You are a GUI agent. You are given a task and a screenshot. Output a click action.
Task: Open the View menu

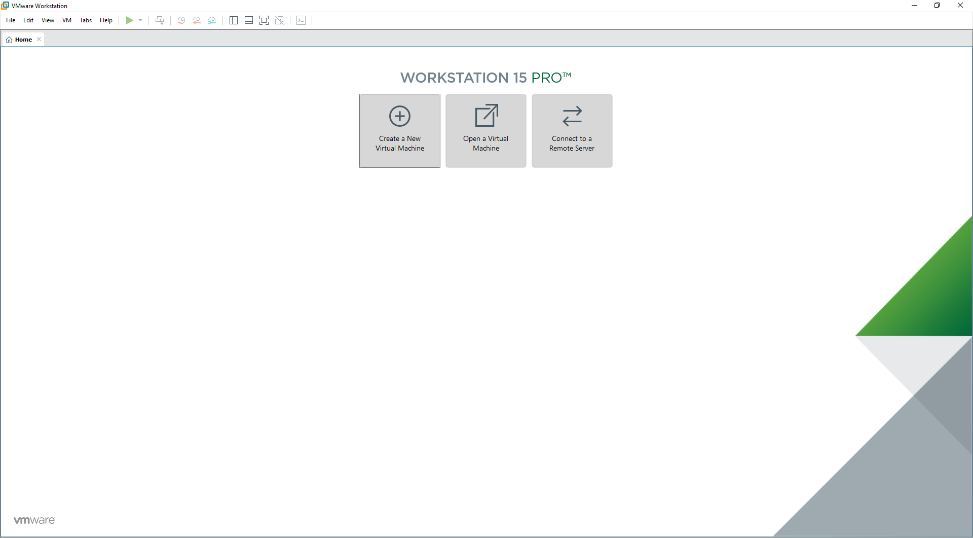click(48, 20)
